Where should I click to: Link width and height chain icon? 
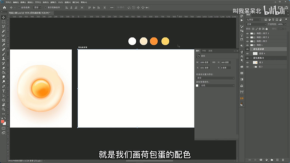click(214, 63)
